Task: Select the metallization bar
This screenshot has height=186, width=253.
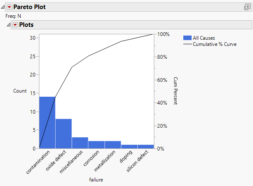Action: coord(113,144)
